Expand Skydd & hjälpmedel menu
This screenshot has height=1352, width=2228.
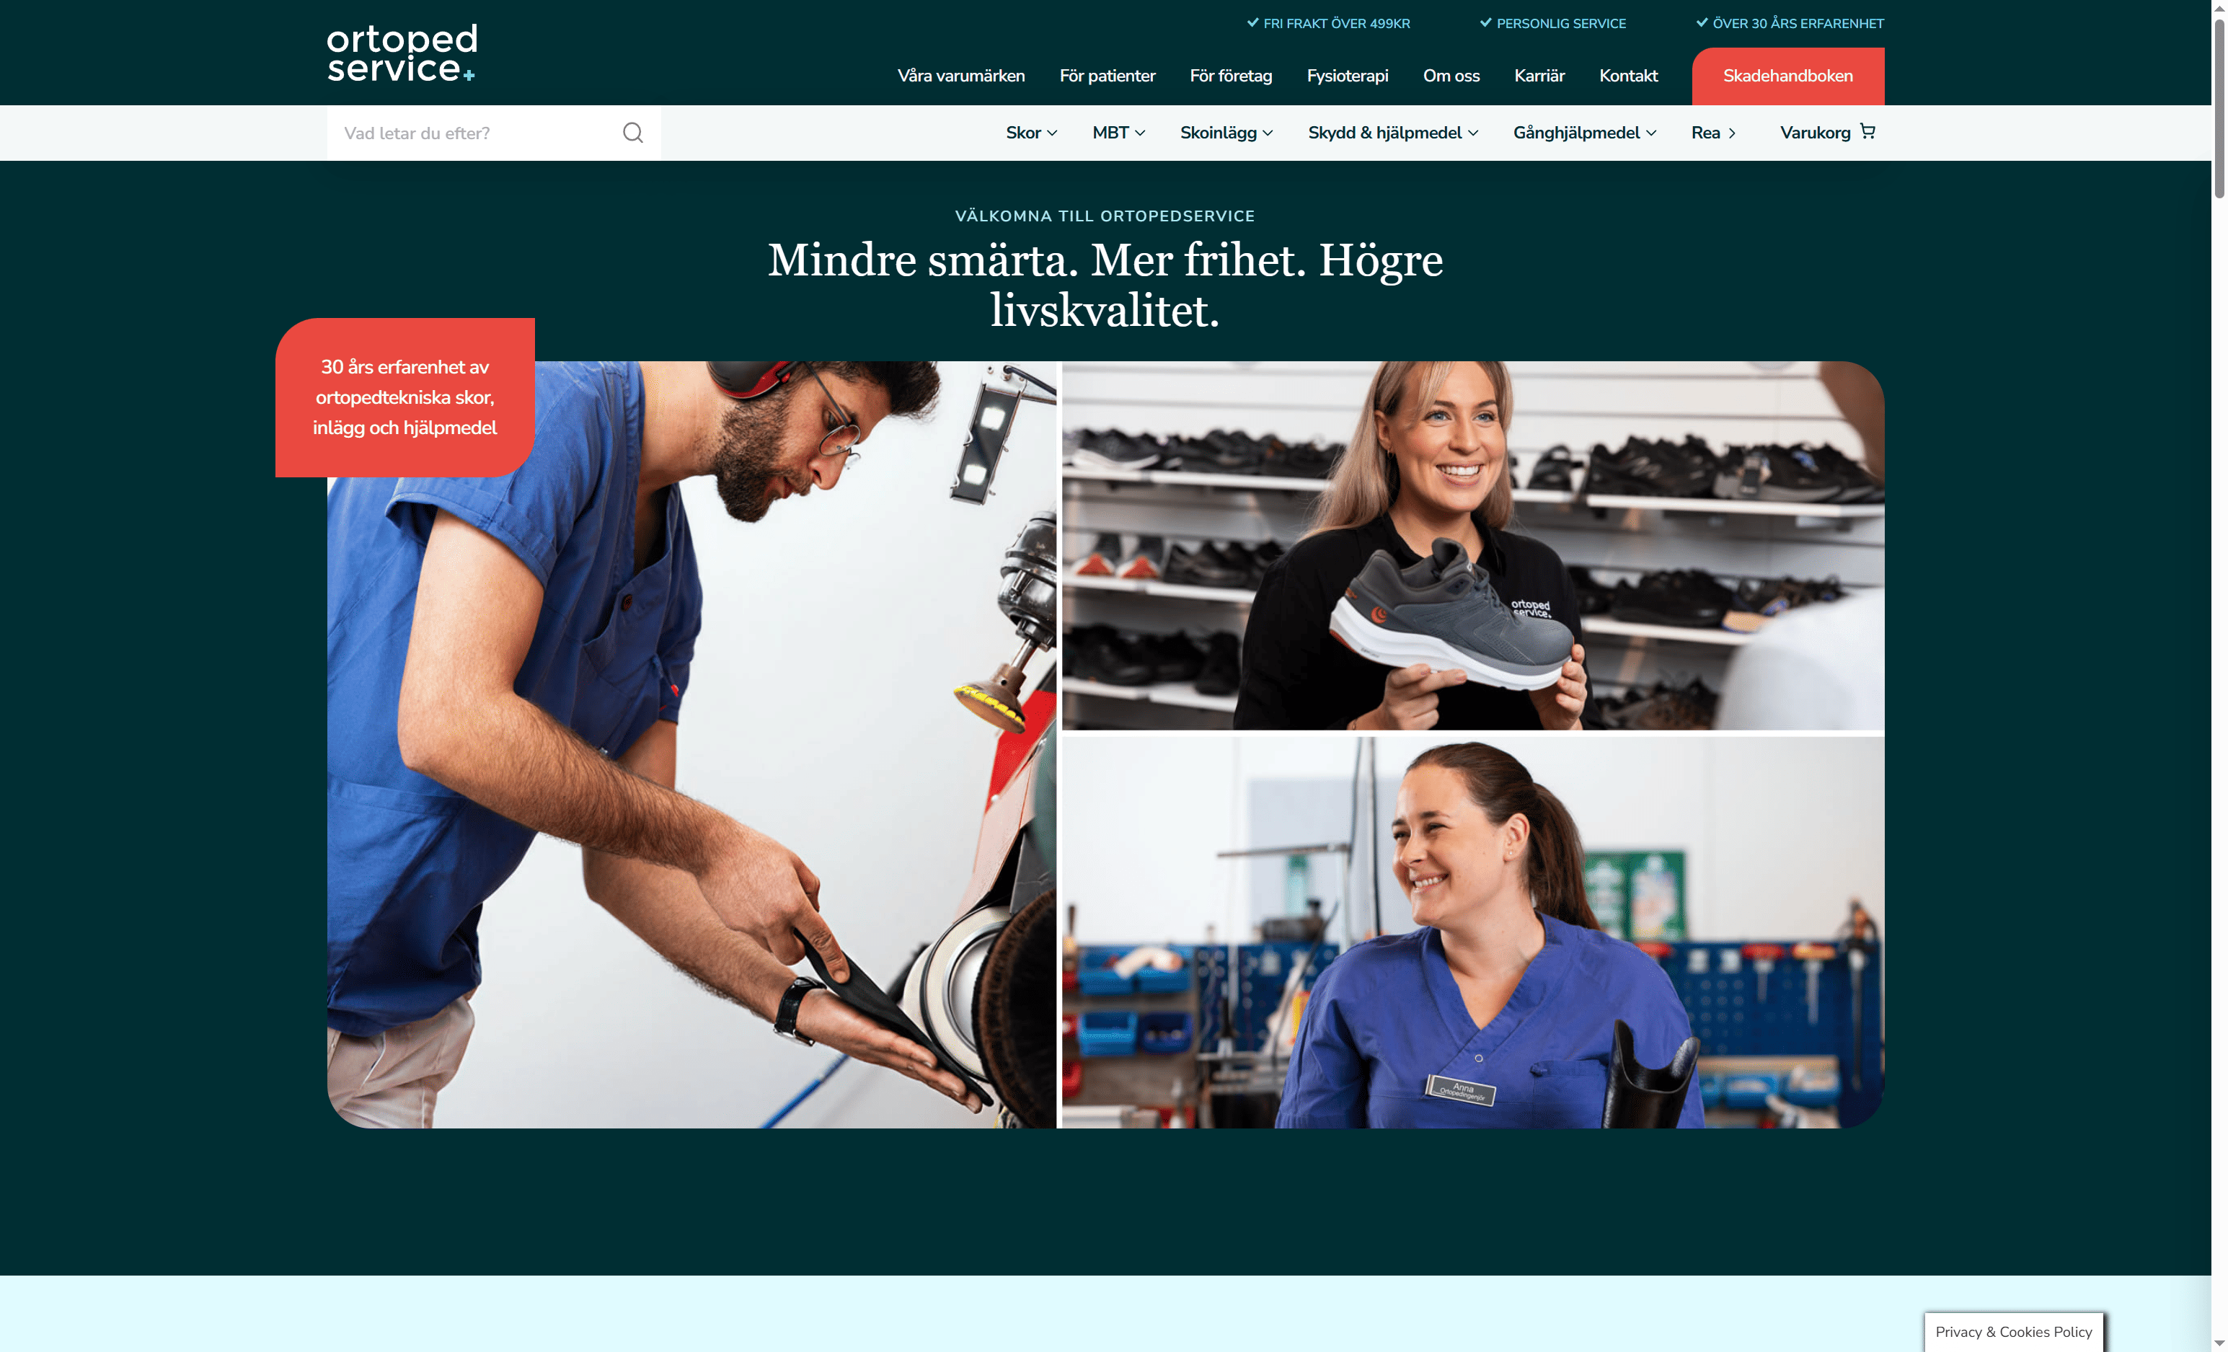tap(1394, 133)
